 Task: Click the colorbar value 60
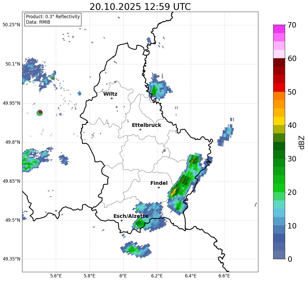[x=292, y=58]
